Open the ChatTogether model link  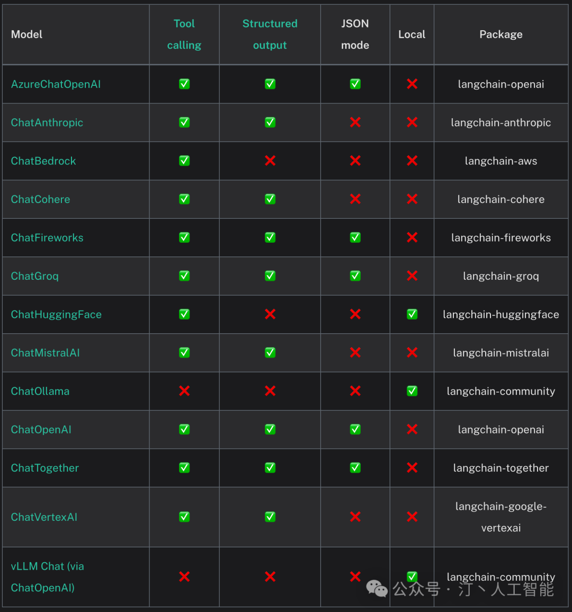tap(45, 468)
